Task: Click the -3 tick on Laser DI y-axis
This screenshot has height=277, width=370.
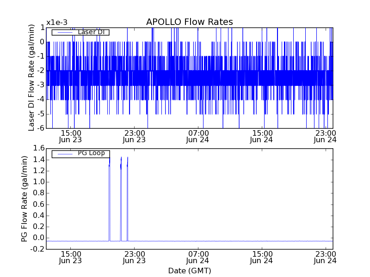Action: click(41, 85)
